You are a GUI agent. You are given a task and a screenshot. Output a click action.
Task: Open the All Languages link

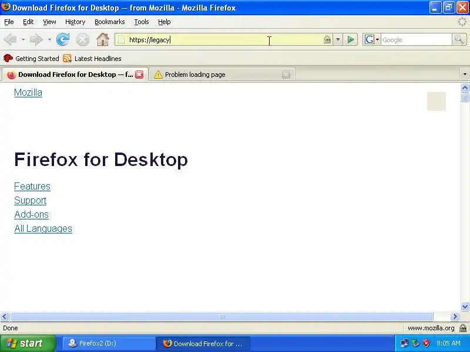pyautogui.click(x=43, y=228)
